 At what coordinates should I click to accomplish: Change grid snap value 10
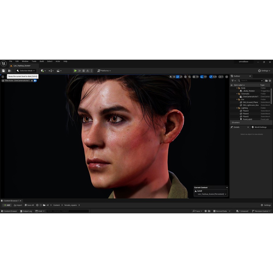click(197, 77)
